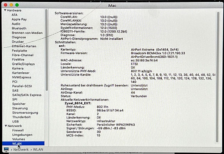Select PCI in the sidebar

15,82
